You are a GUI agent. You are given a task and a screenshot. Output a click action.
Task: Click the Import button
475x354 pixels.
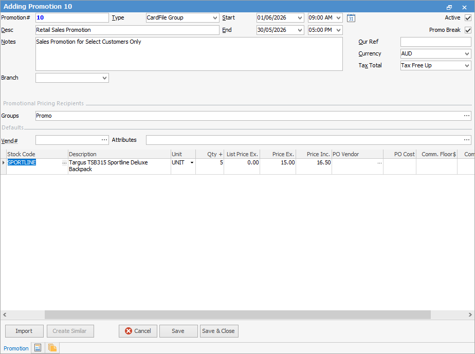[x=24, y=331]
